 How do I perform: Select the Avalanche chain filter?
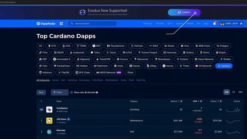[x=77, y=53]
